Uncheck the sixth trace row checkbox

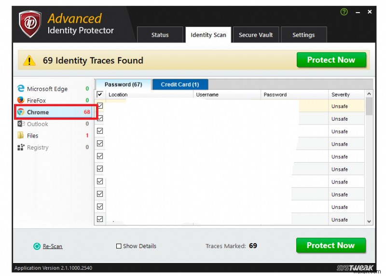[100, 169]
